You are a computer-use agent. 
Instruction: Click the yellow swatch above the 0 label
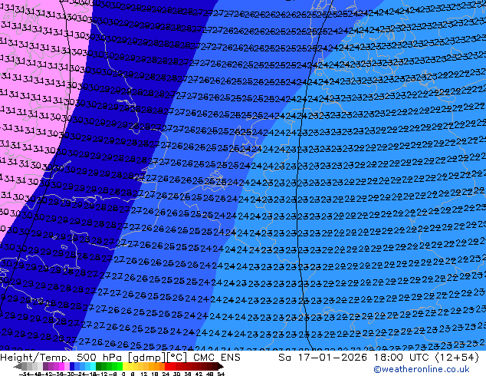point(125,366)
